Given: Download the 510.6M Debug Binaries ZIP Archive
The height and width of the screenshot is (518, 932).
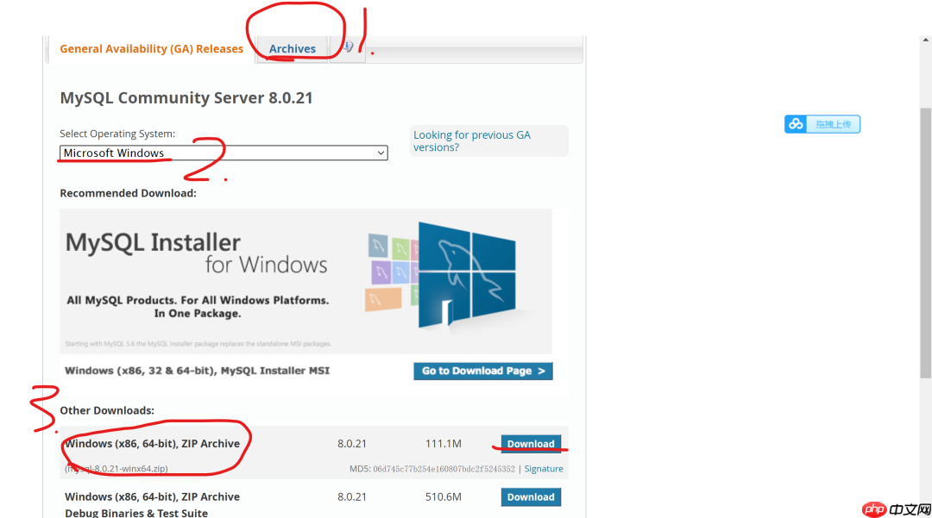Looking at the screenshot, I should pyautogui.click(x=531, y=497).
